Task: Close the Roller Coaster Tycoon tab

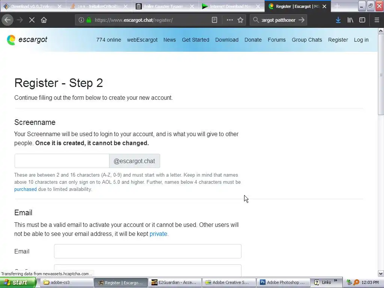Action: coord(192,6)
